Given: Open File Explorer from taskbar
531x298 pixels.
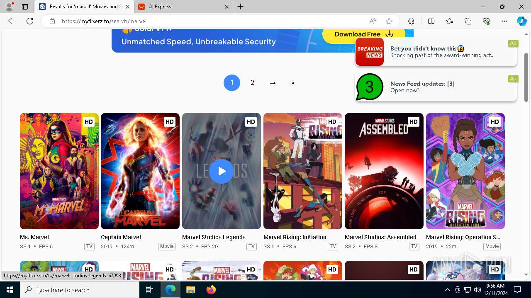Looking at the screenshot, I should pos(190,290).
